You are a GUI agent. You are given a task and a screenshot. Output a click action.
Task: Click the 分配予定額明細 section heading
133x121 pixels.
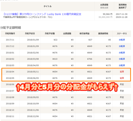[11, 28]
